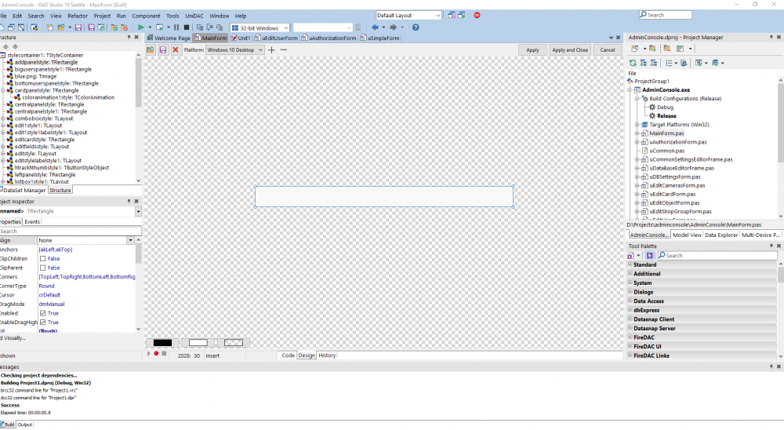The image size is (784, 430).
Task: Toggle the ClipParent checkbox
Action: click(42, 268)
